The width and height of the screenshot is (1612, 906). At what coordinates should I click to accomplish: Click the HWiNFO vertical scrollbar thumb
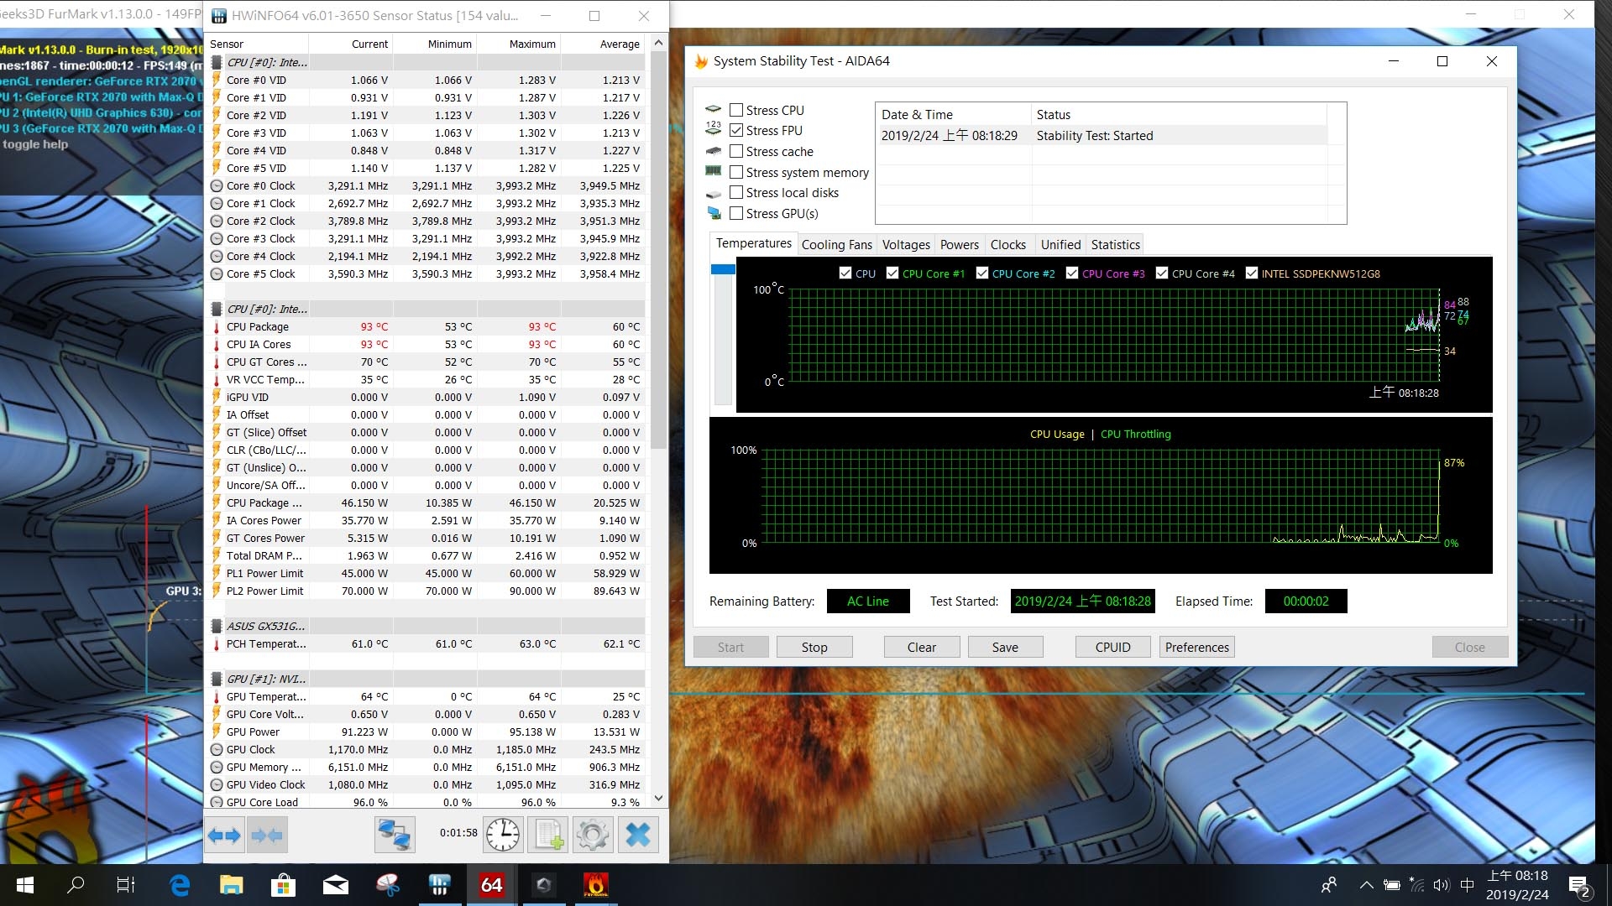click(x=658, y=250)
